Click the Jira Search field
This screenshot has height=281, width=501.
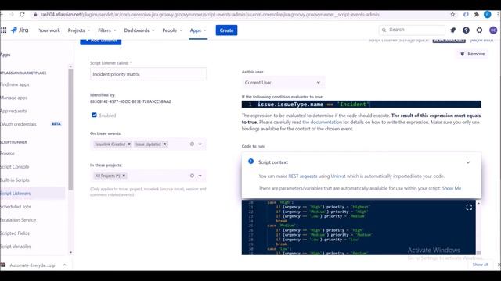[x=412, y=30]
